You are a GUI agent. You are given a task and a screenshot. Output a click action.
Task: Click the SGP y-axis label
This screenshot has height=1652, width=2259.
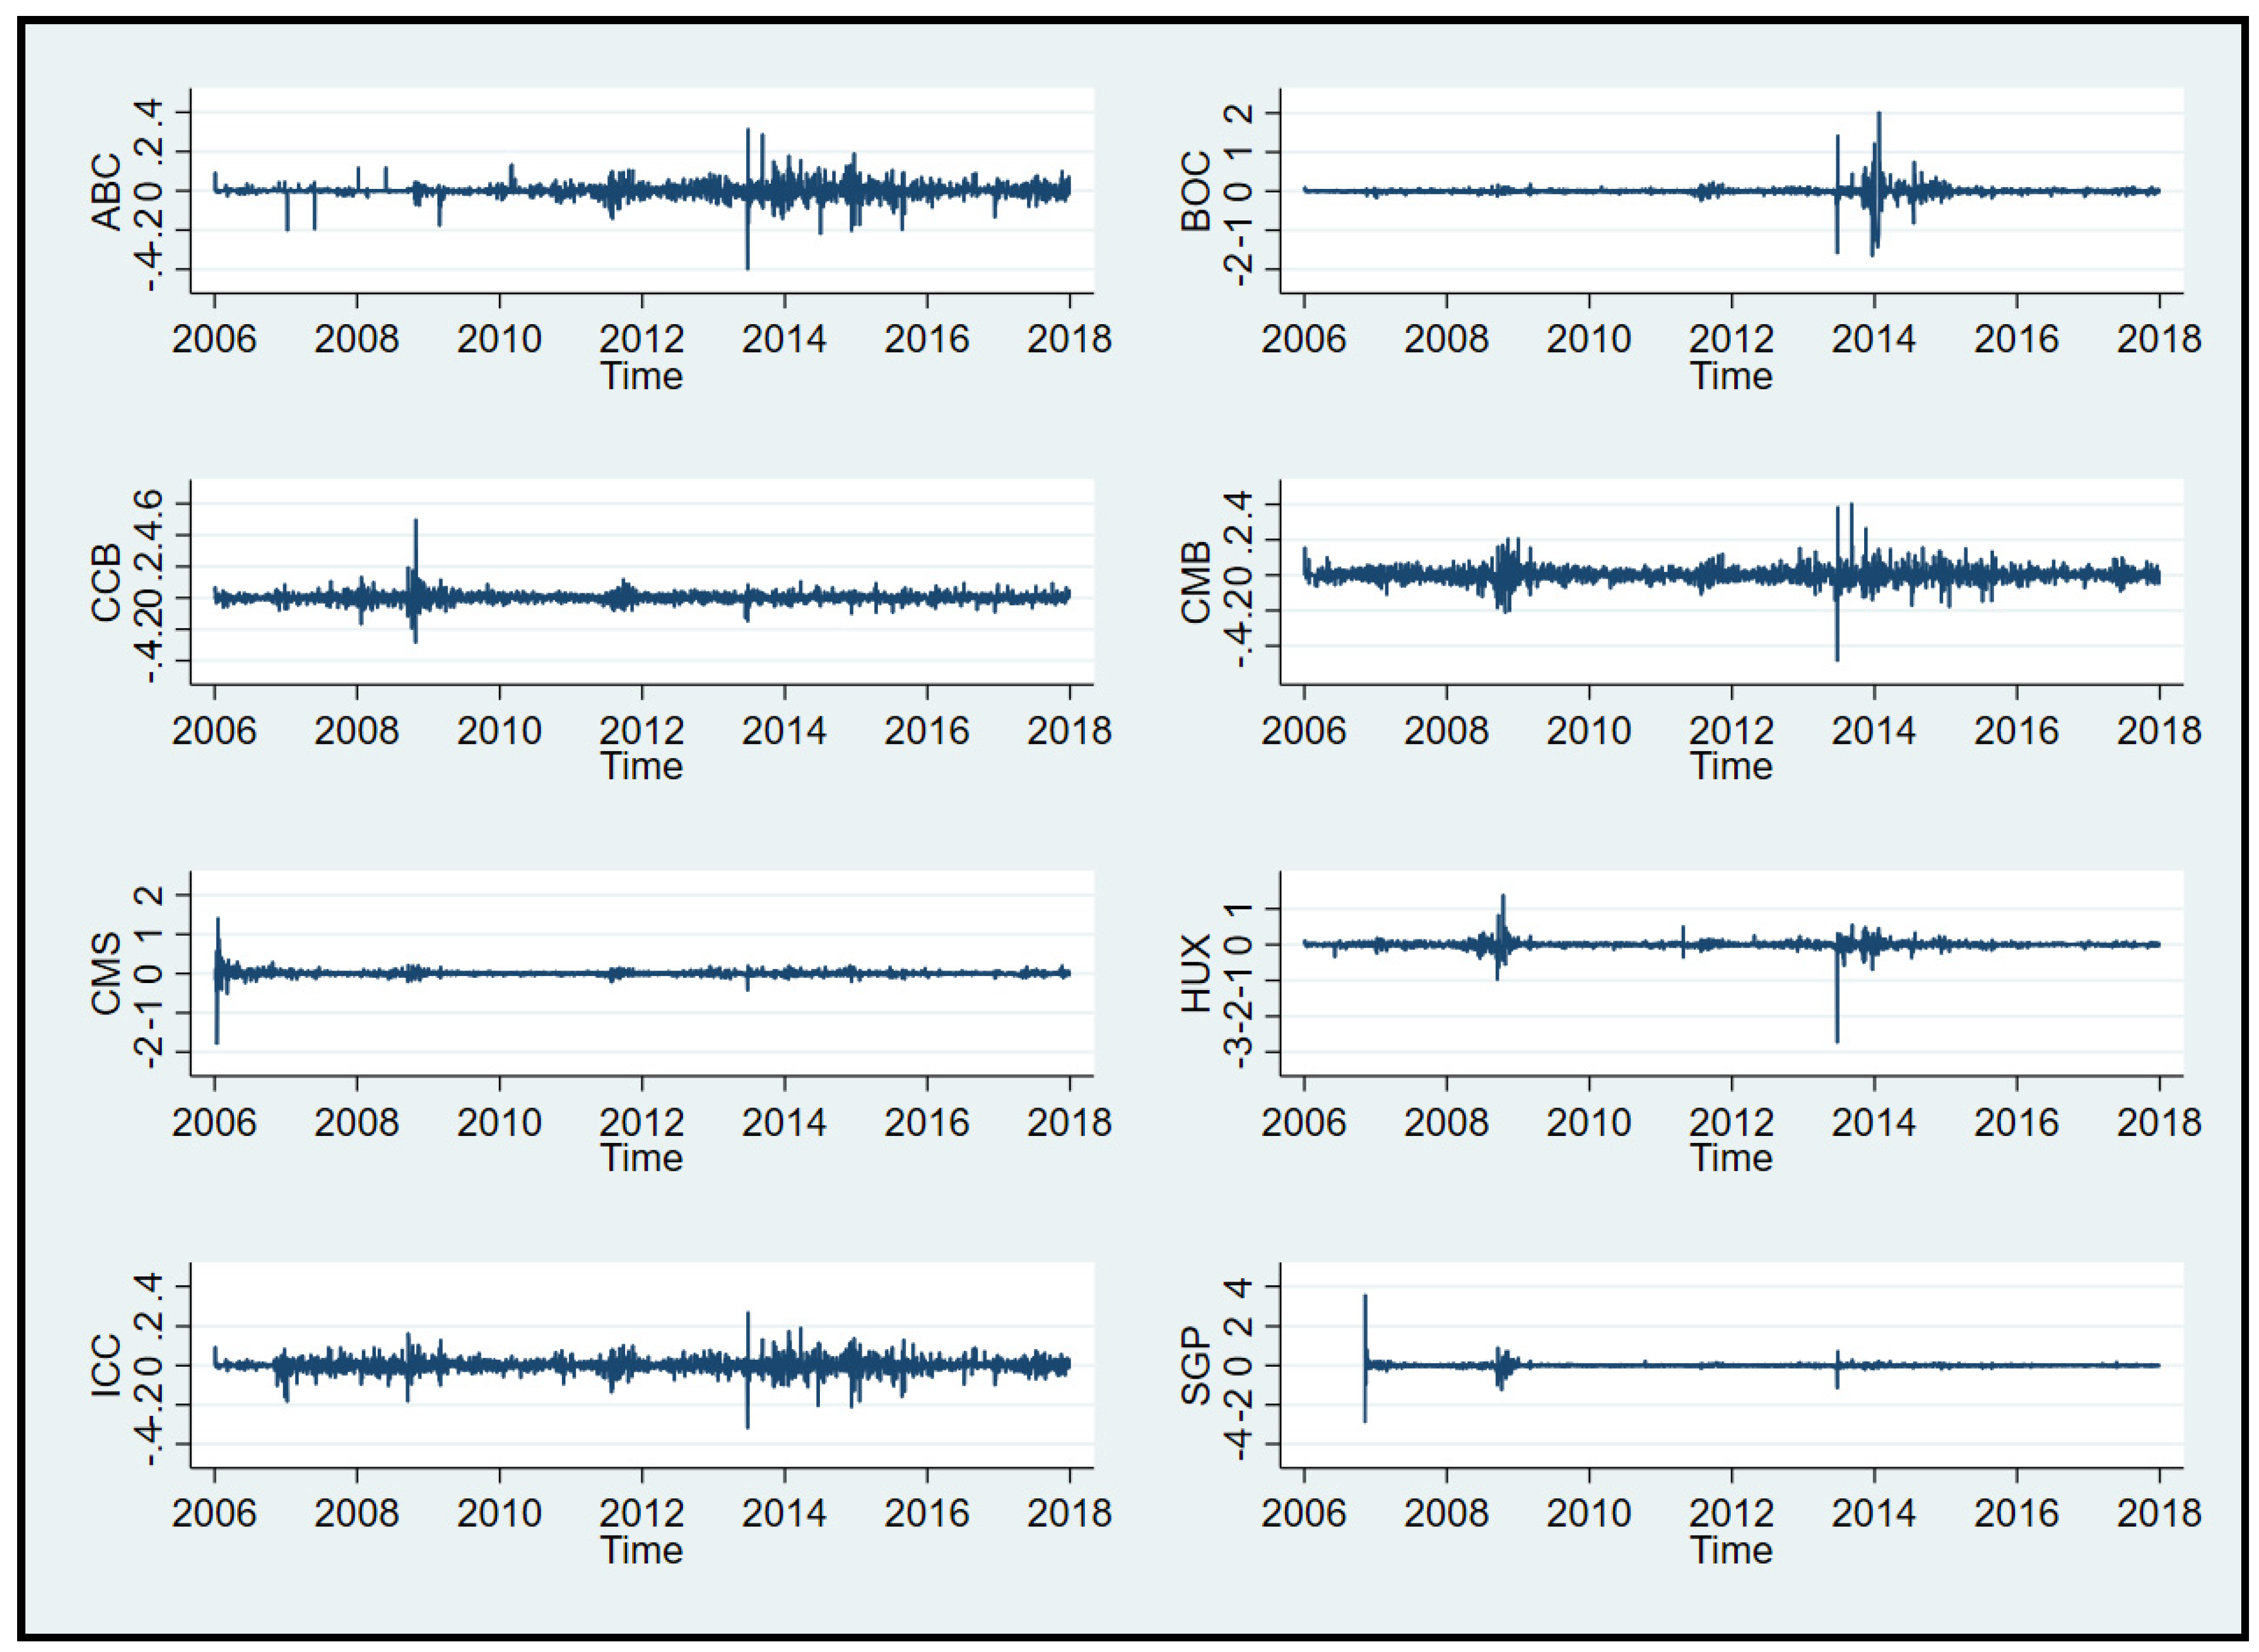[x=1195, y=1365]
